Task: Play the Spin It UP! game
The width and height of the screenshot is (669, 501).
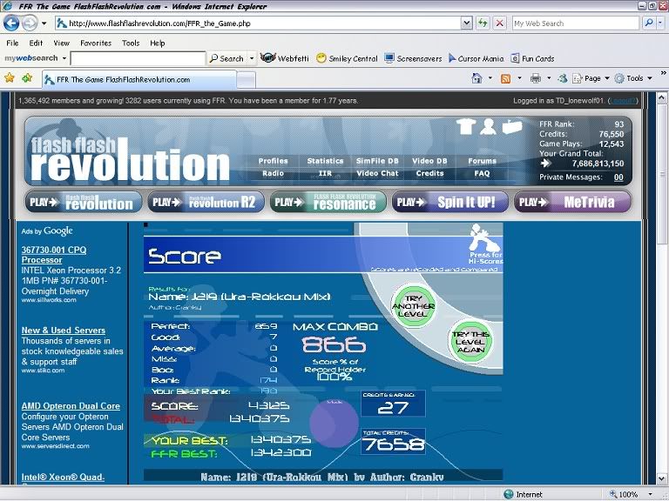Action: tap(449, 203)
